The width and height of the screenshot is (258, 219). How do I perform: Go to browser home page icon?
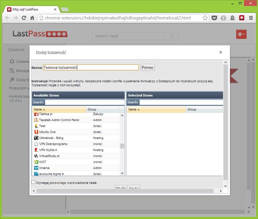click(32, 18)
